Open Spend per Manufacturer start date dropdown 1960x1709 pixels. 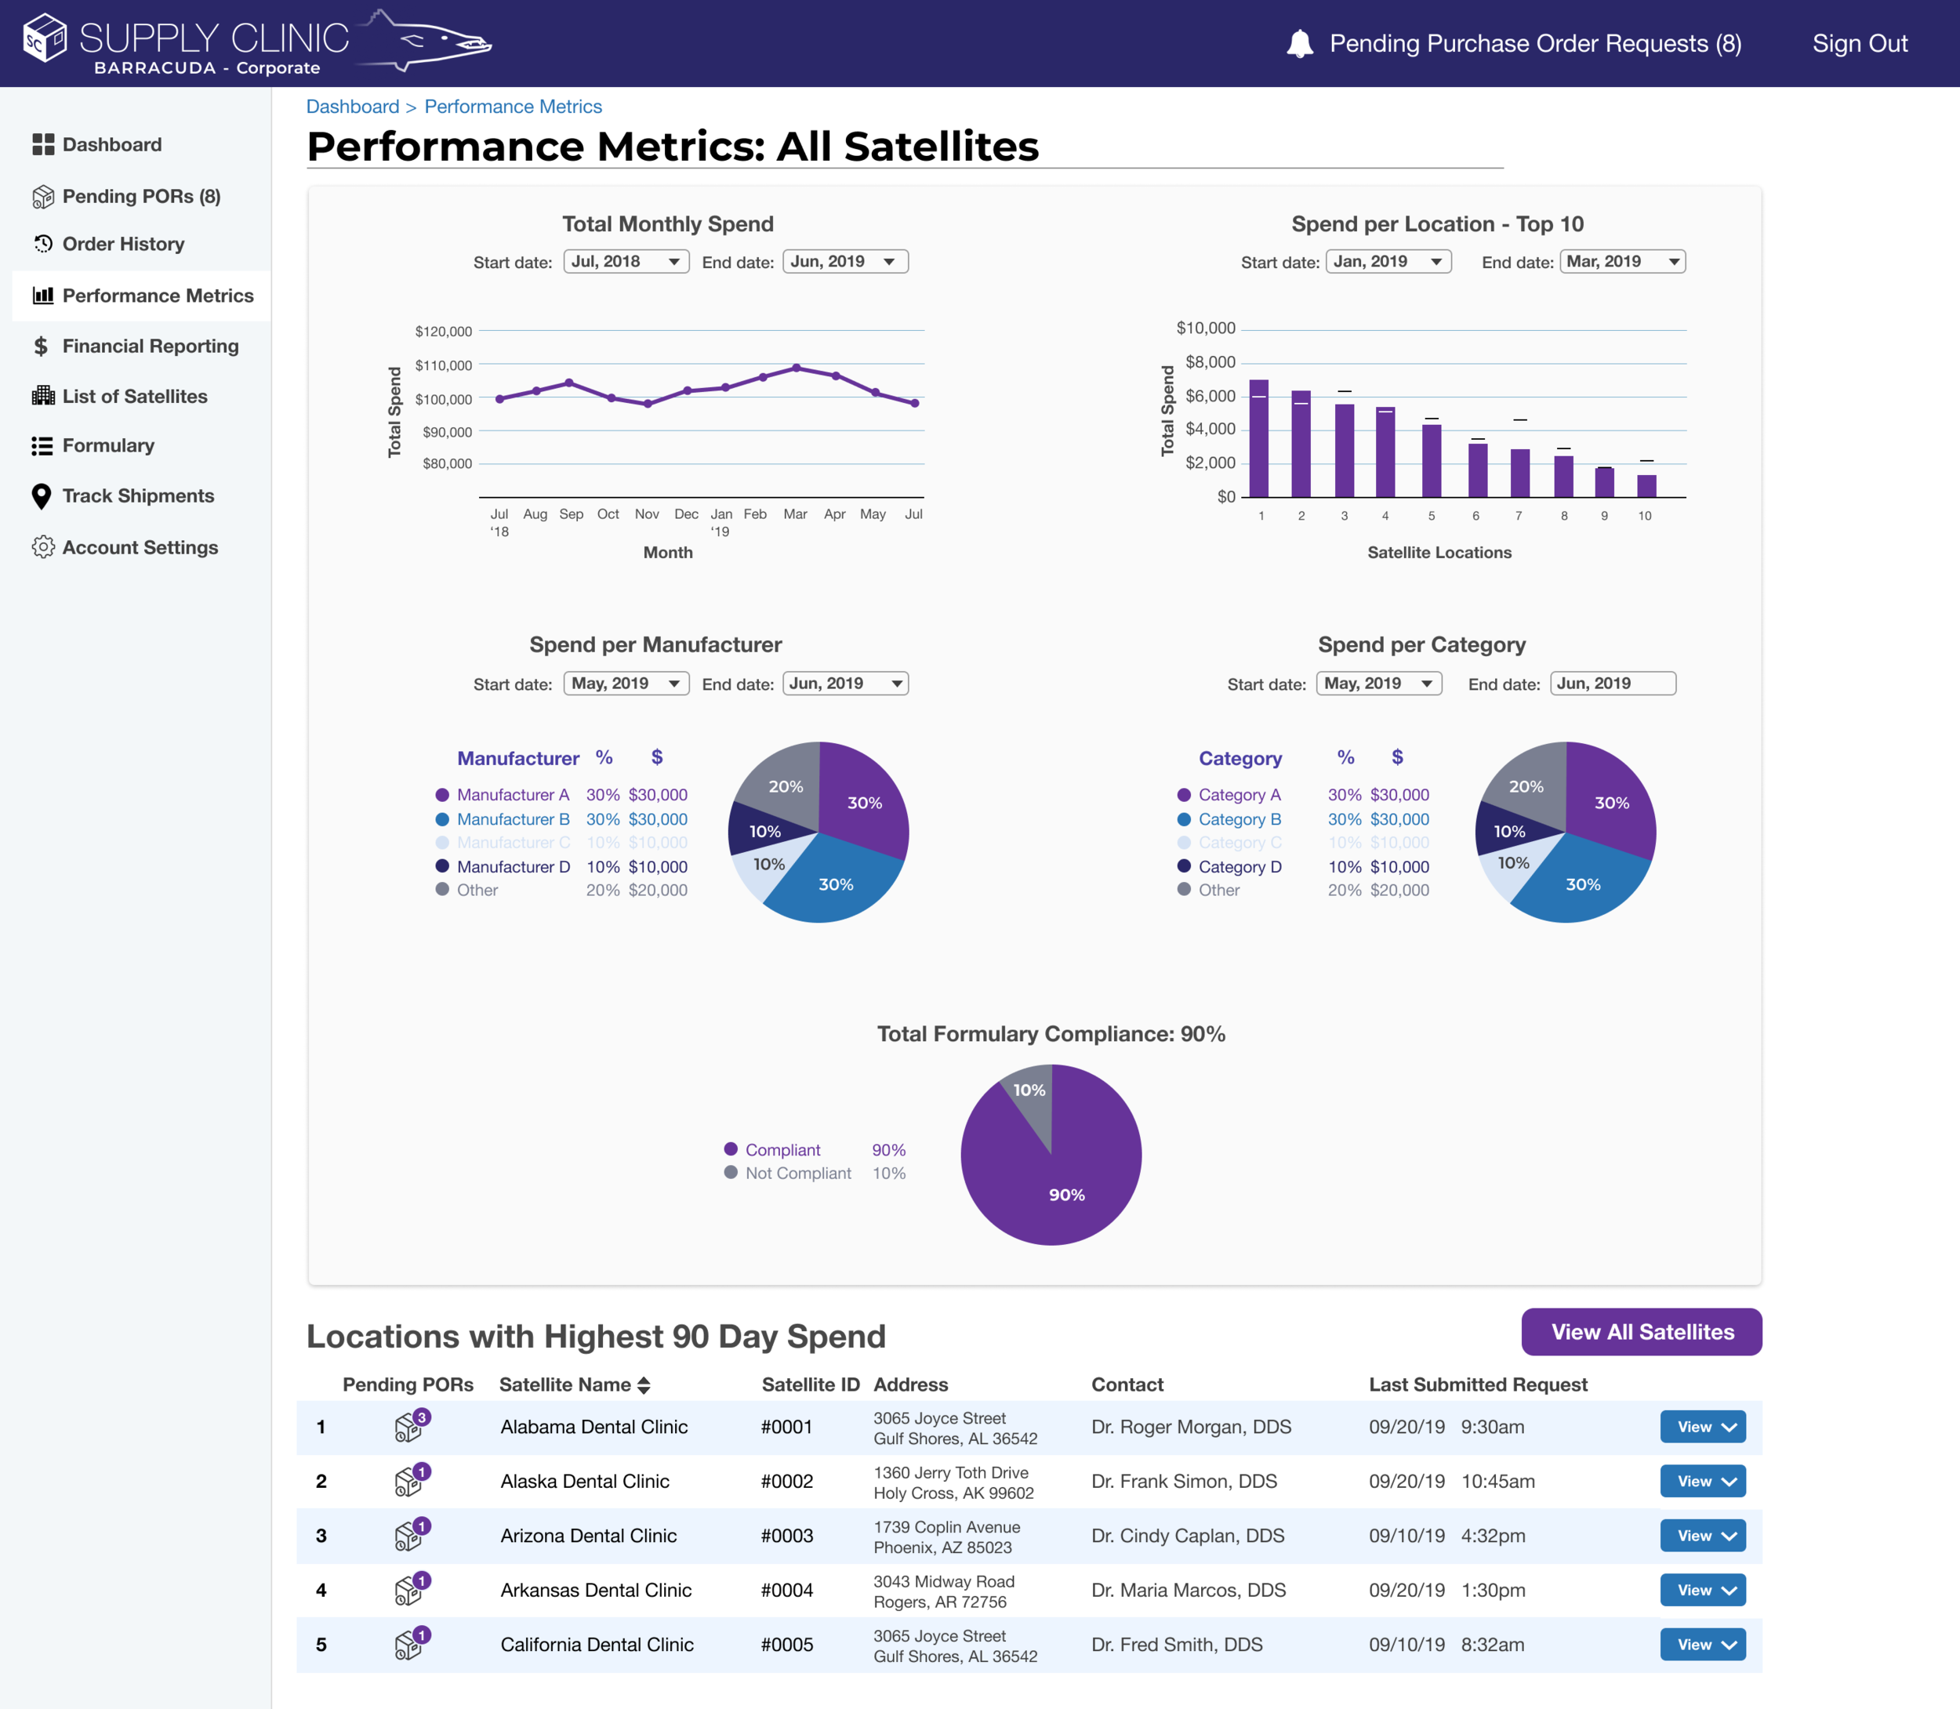[x=626, y=684]
